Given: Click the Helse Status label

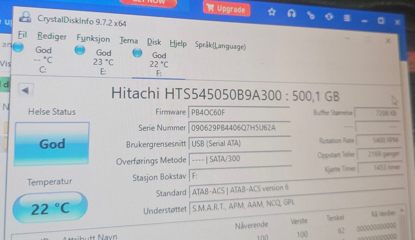Looking at the screenshot, I should click(x=52, y=112).
